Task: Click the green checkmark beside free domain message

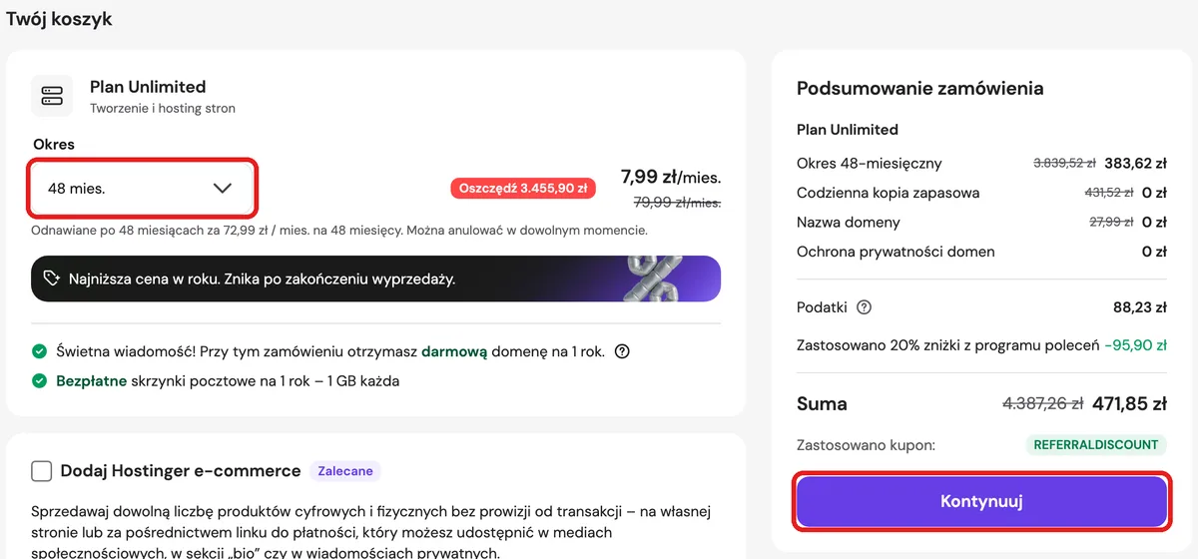Action: click(39, 351)
